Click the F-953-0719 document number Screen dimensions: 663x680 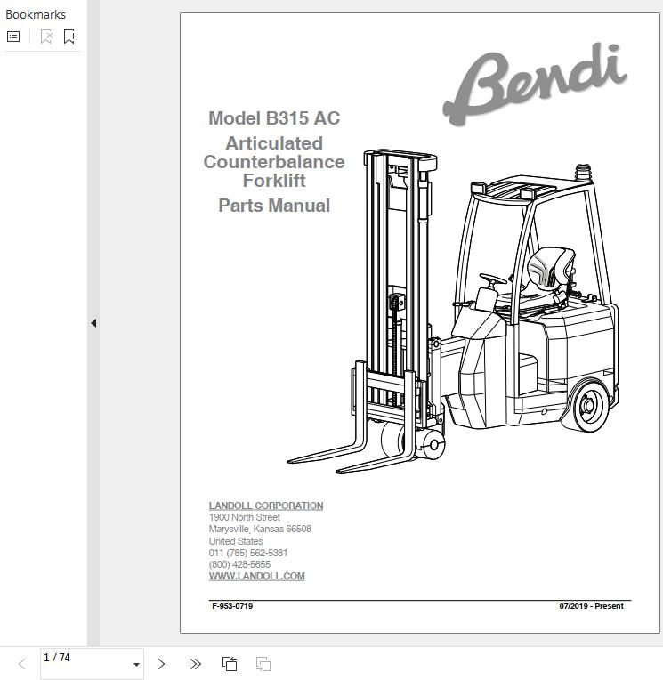232,606
